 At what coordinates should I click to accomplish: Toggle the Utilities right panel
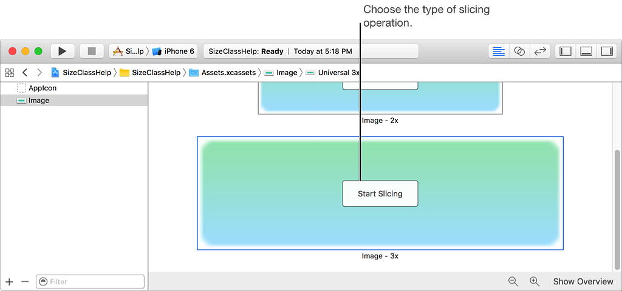607,51
